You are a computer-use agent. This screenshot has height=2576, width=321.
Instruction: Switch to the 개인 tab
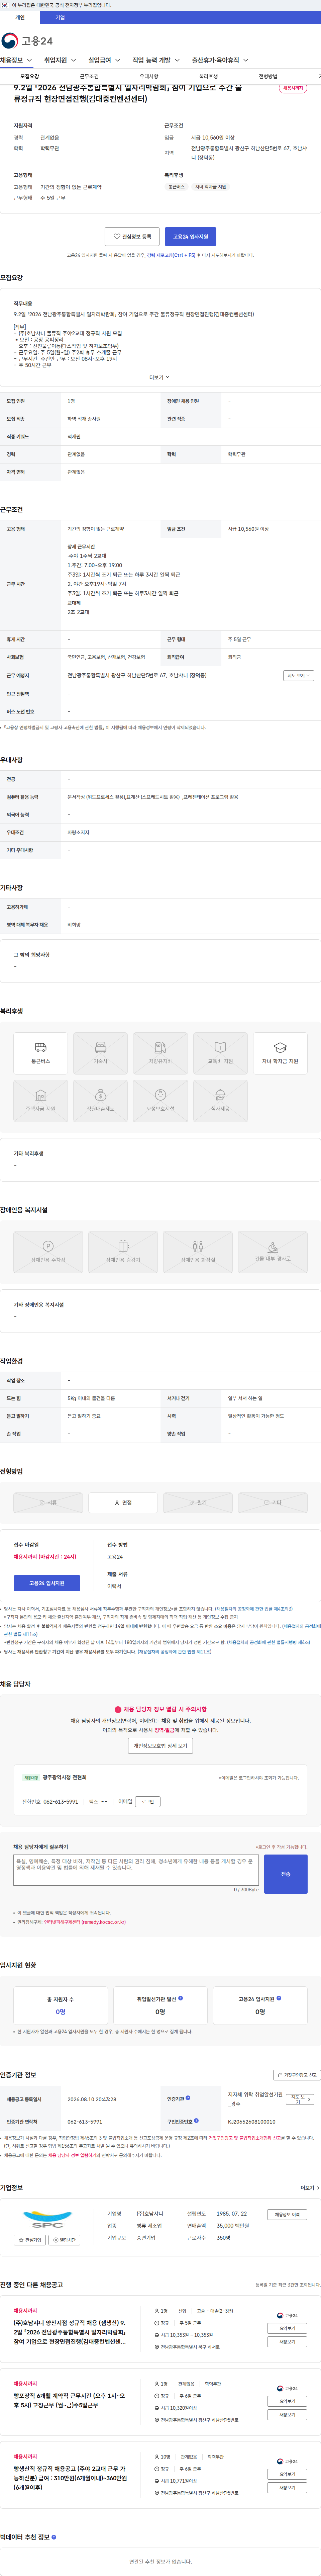[x=20, y=17]
